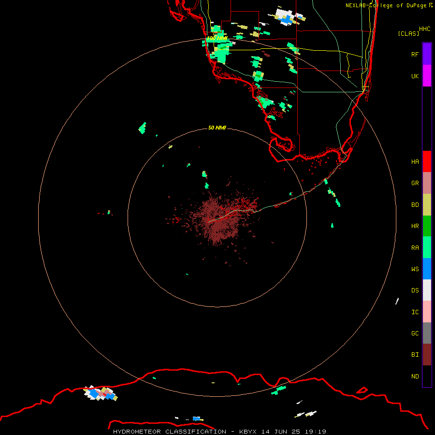This screenshot has width=435, height=435.
Task: Click the DS white legend swatch
Action: pos(427,290)
